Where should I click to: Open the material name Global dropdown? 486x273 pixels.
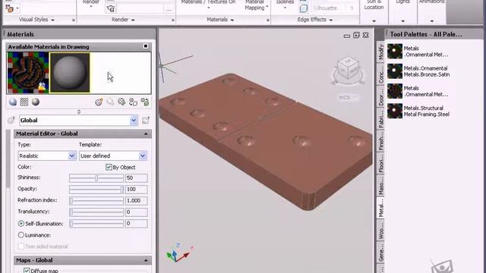tap(134, 120)
